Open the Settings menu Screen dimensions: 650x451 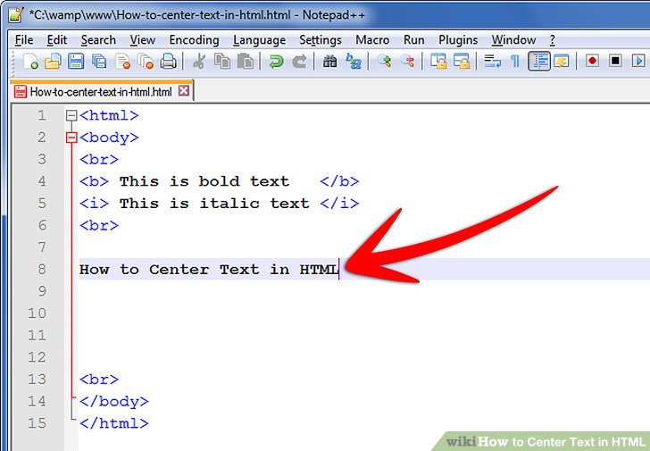[x=320, y=40]
